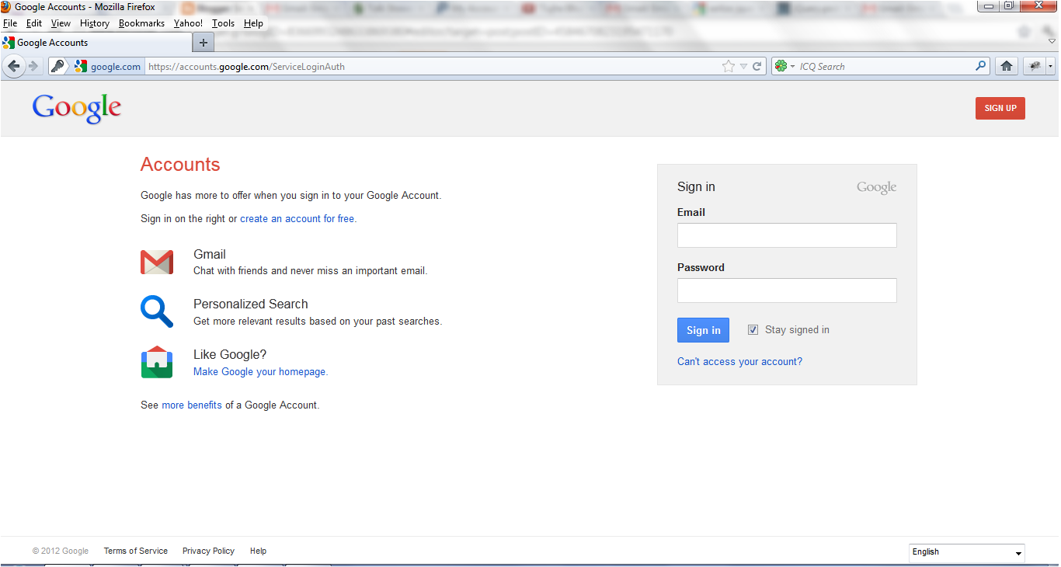This screenshot has width=1061, height=567.
Task: Click the key icon in the location bar
Action: pos(58,66)
